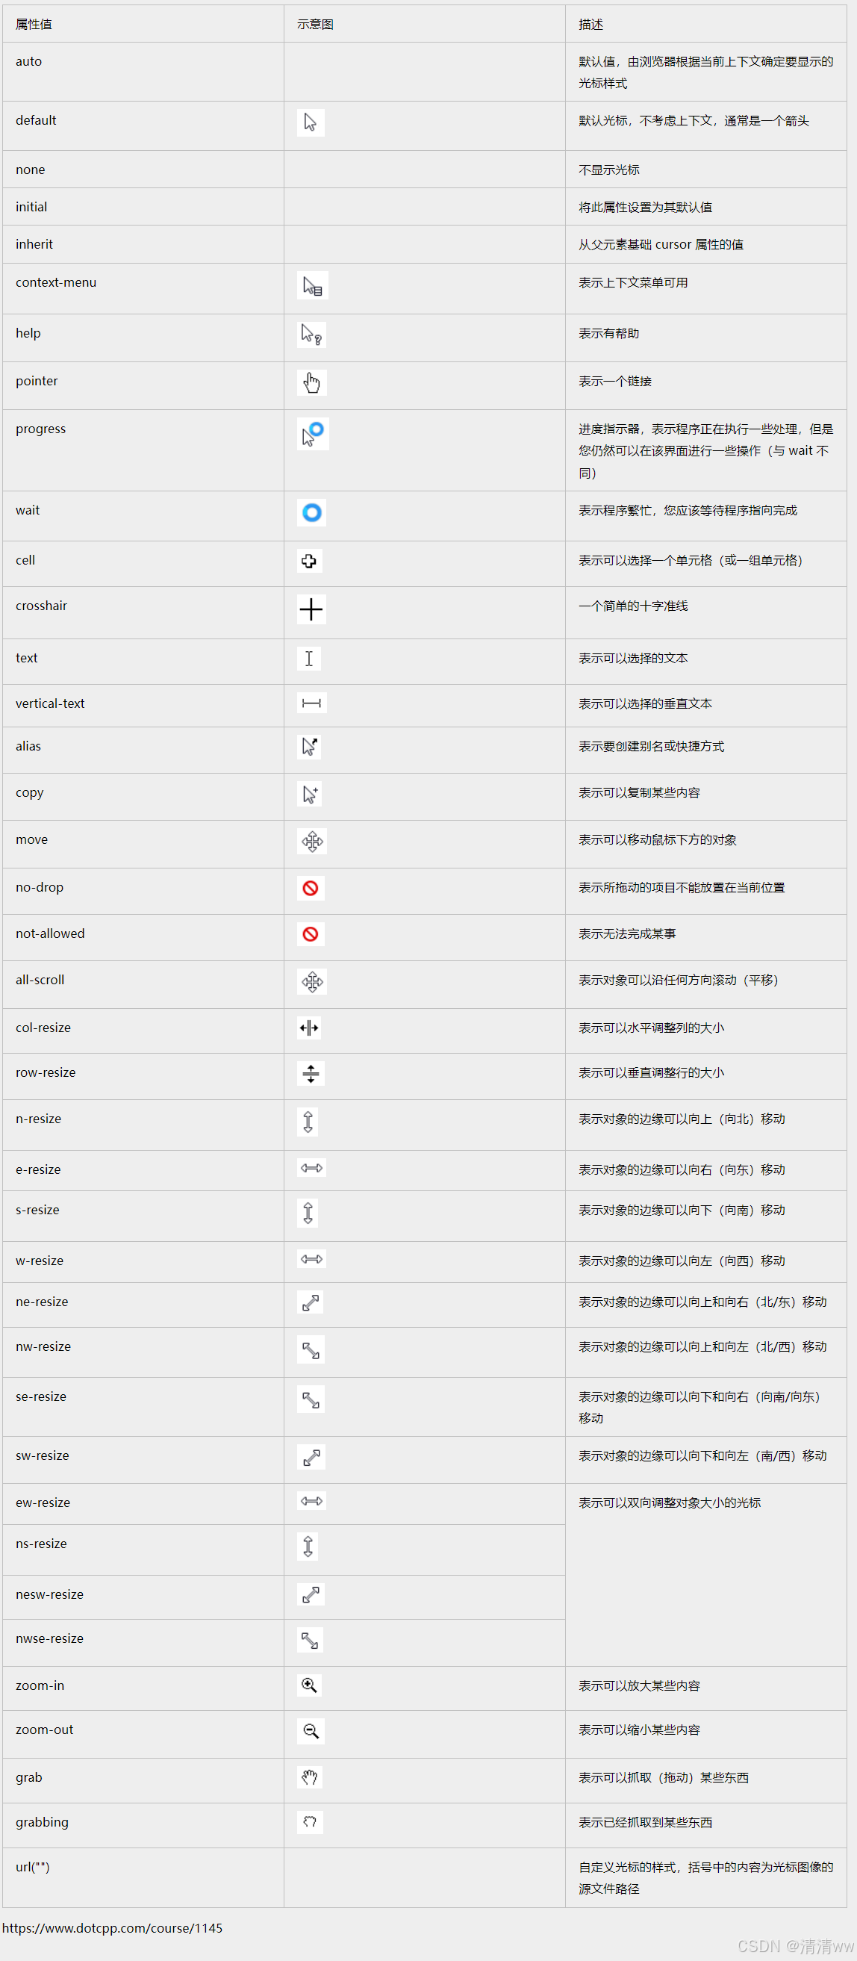Select the 属性值 column header
The width and height of the screenshot is (857, 1961).
[x=143, y=24]
